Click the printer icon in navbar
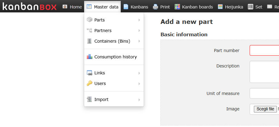This screenshot has width=279, height=127. tap(155, 7)
